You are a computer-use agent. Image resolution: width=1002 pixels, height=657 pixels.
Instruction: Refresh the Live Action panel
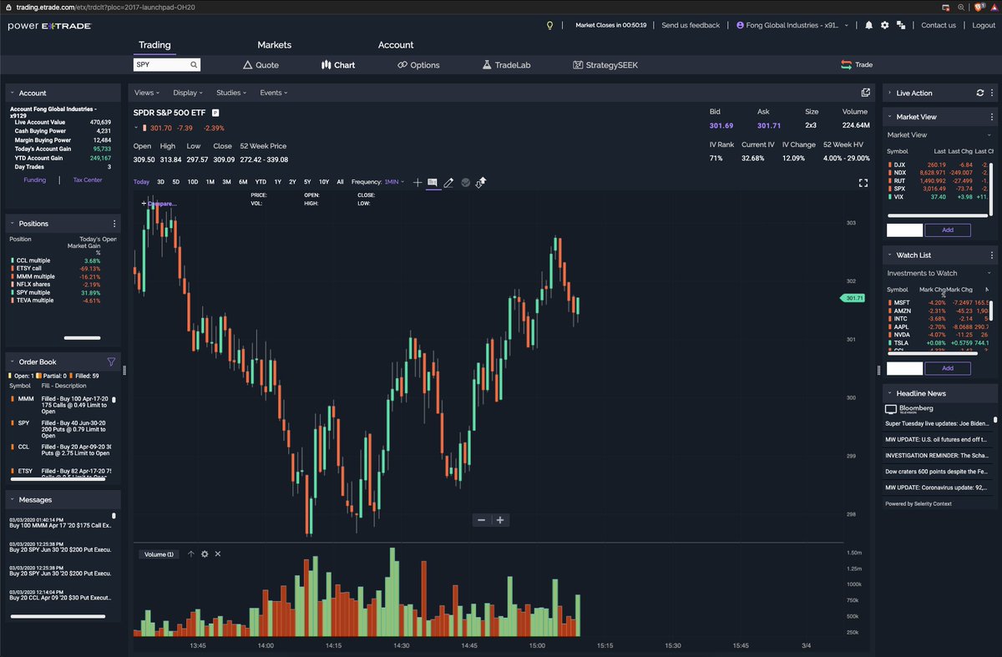[979, 93]
